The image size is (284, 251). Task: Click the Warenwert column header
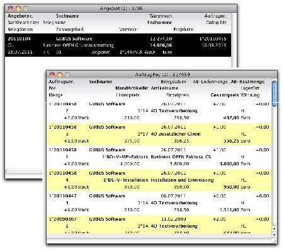click(161, 16)
